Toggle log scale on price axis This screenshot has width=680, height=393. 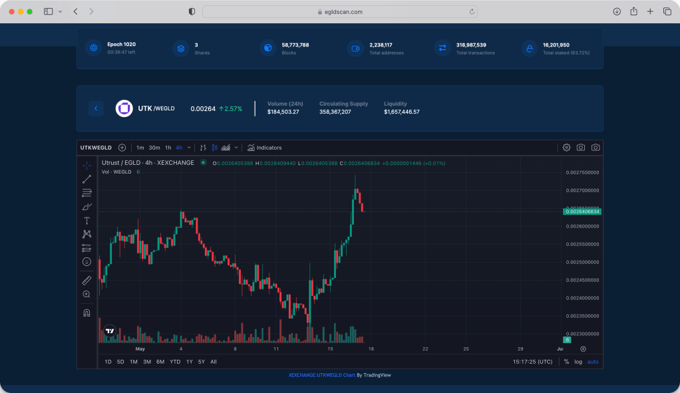[x=578, y=362]
